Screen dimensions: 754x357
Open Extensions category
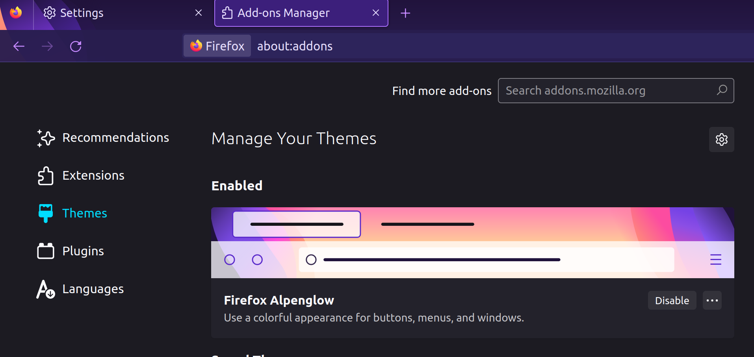(81, 175)
